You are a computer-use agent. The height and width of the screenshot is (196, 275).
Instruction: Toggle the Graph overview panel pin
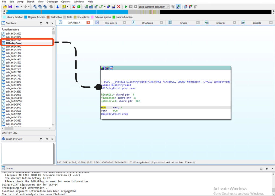[x=46, y=139]
